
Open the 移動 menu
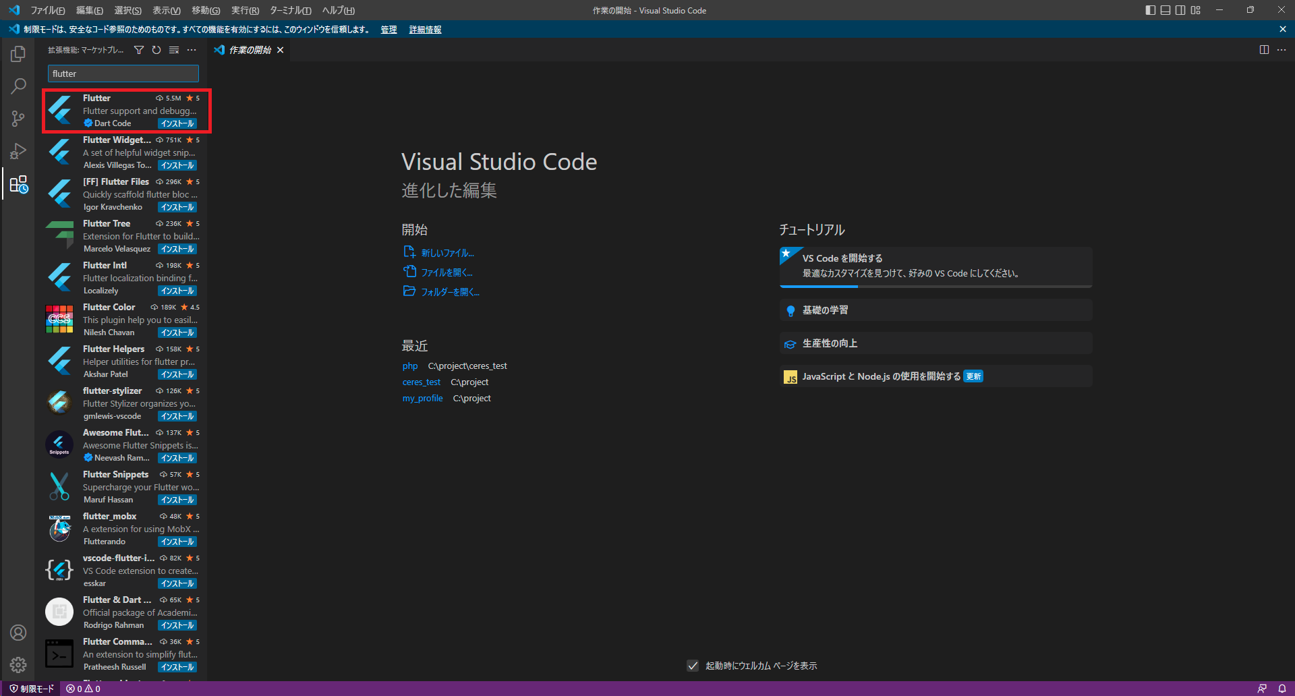click(206, 10)
